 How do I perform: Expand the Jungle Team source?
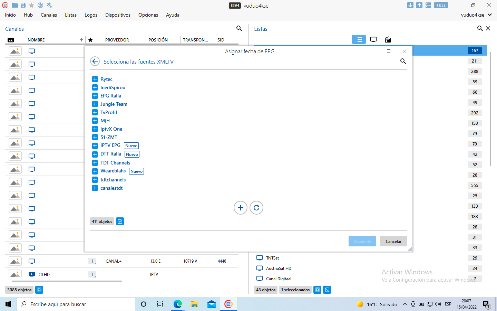95,104
